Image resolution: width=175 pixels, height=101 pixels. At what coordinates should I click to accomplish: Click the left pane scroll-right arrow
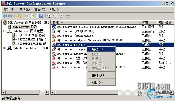[x=47, y=93]
